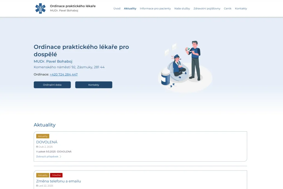Click address Komenského náměstí 92, Zásmuky
Viewport: 283px width, 189px height.
pos(69,67)
